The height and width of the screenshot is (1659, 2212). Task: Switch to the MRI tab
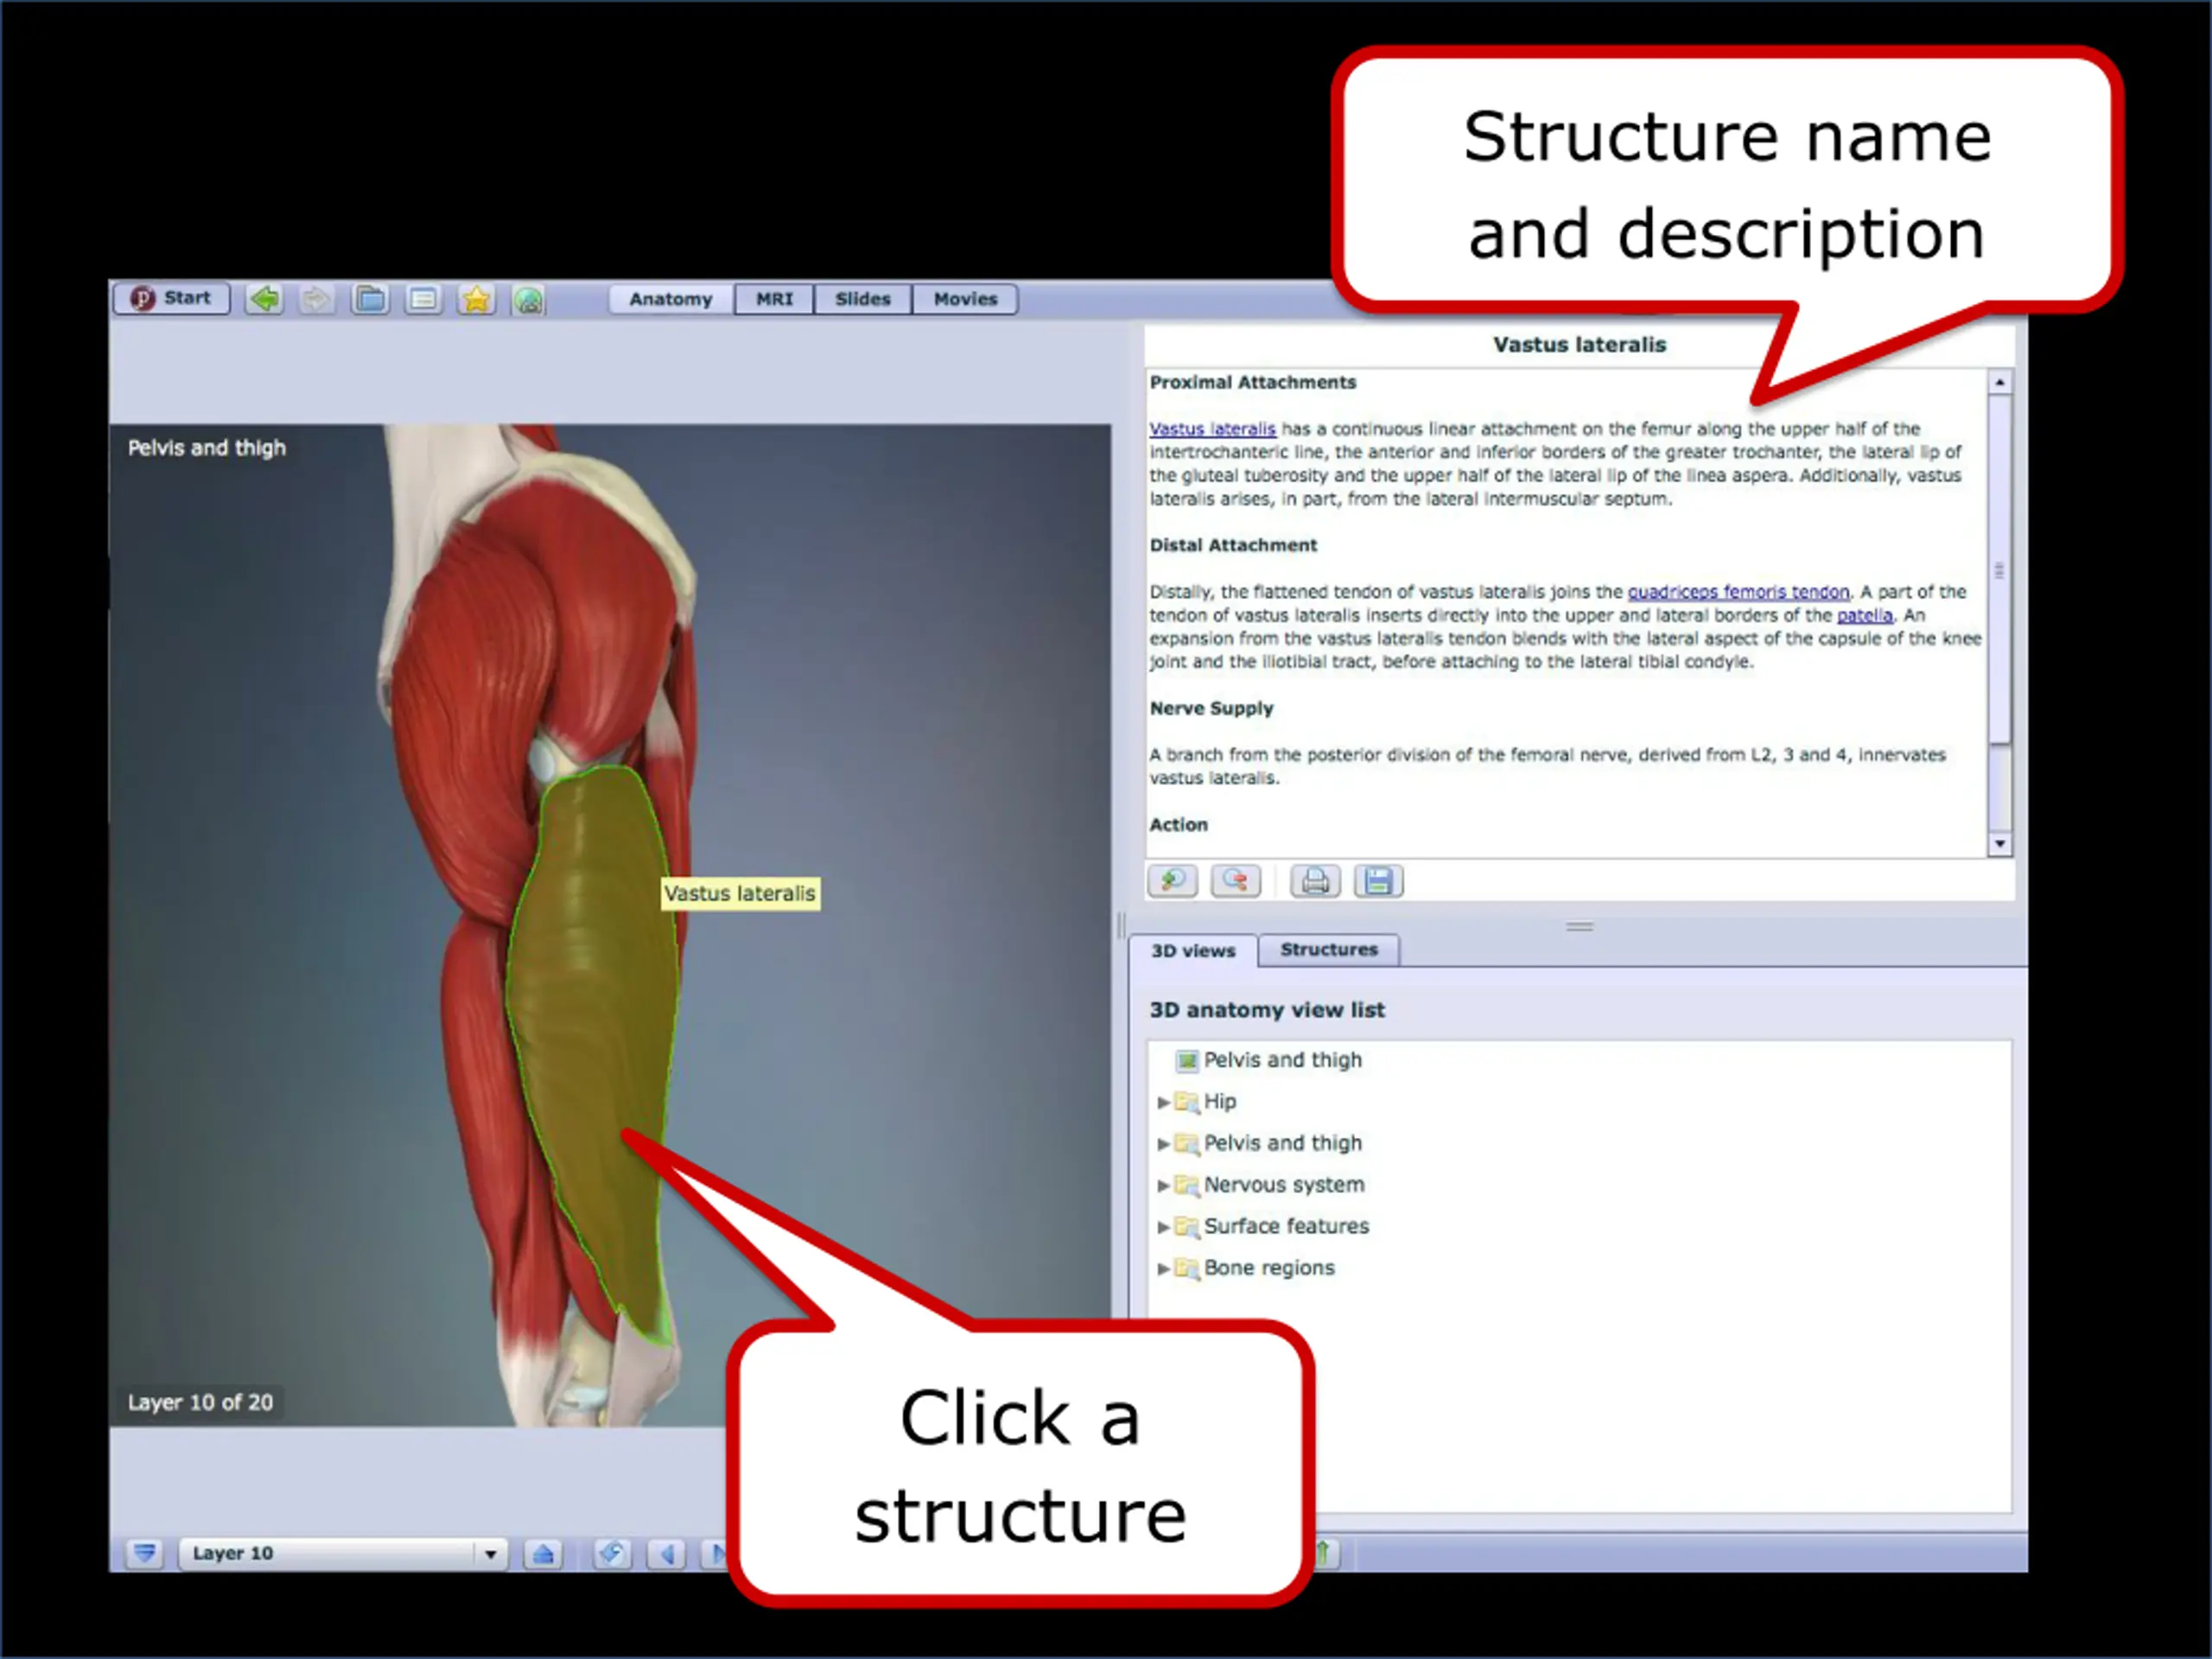tap(774, 299)
